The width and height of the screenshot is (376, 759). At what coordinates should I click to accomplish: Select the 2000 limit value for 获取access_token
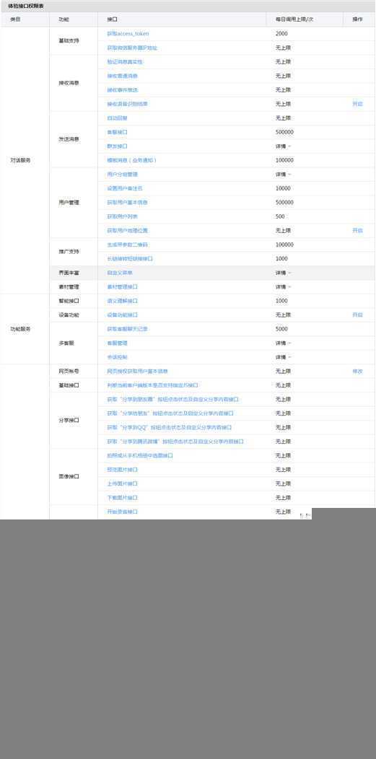pyautogui.click(x=281, y=34)
